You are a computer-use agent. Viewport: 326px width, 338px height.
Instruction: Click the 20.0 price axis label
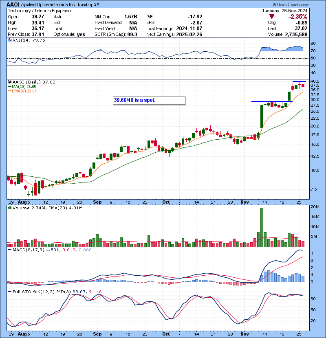coord(315,126)
